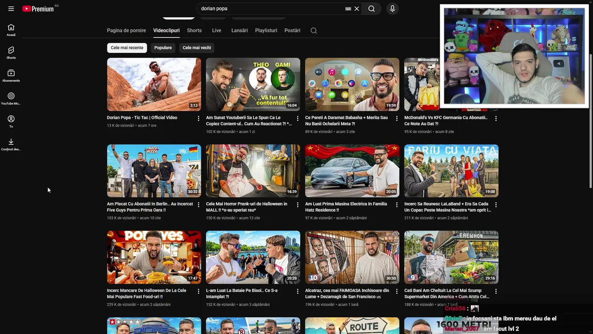
Task: Open the hamburger guide menu
Action: [11, 9]
